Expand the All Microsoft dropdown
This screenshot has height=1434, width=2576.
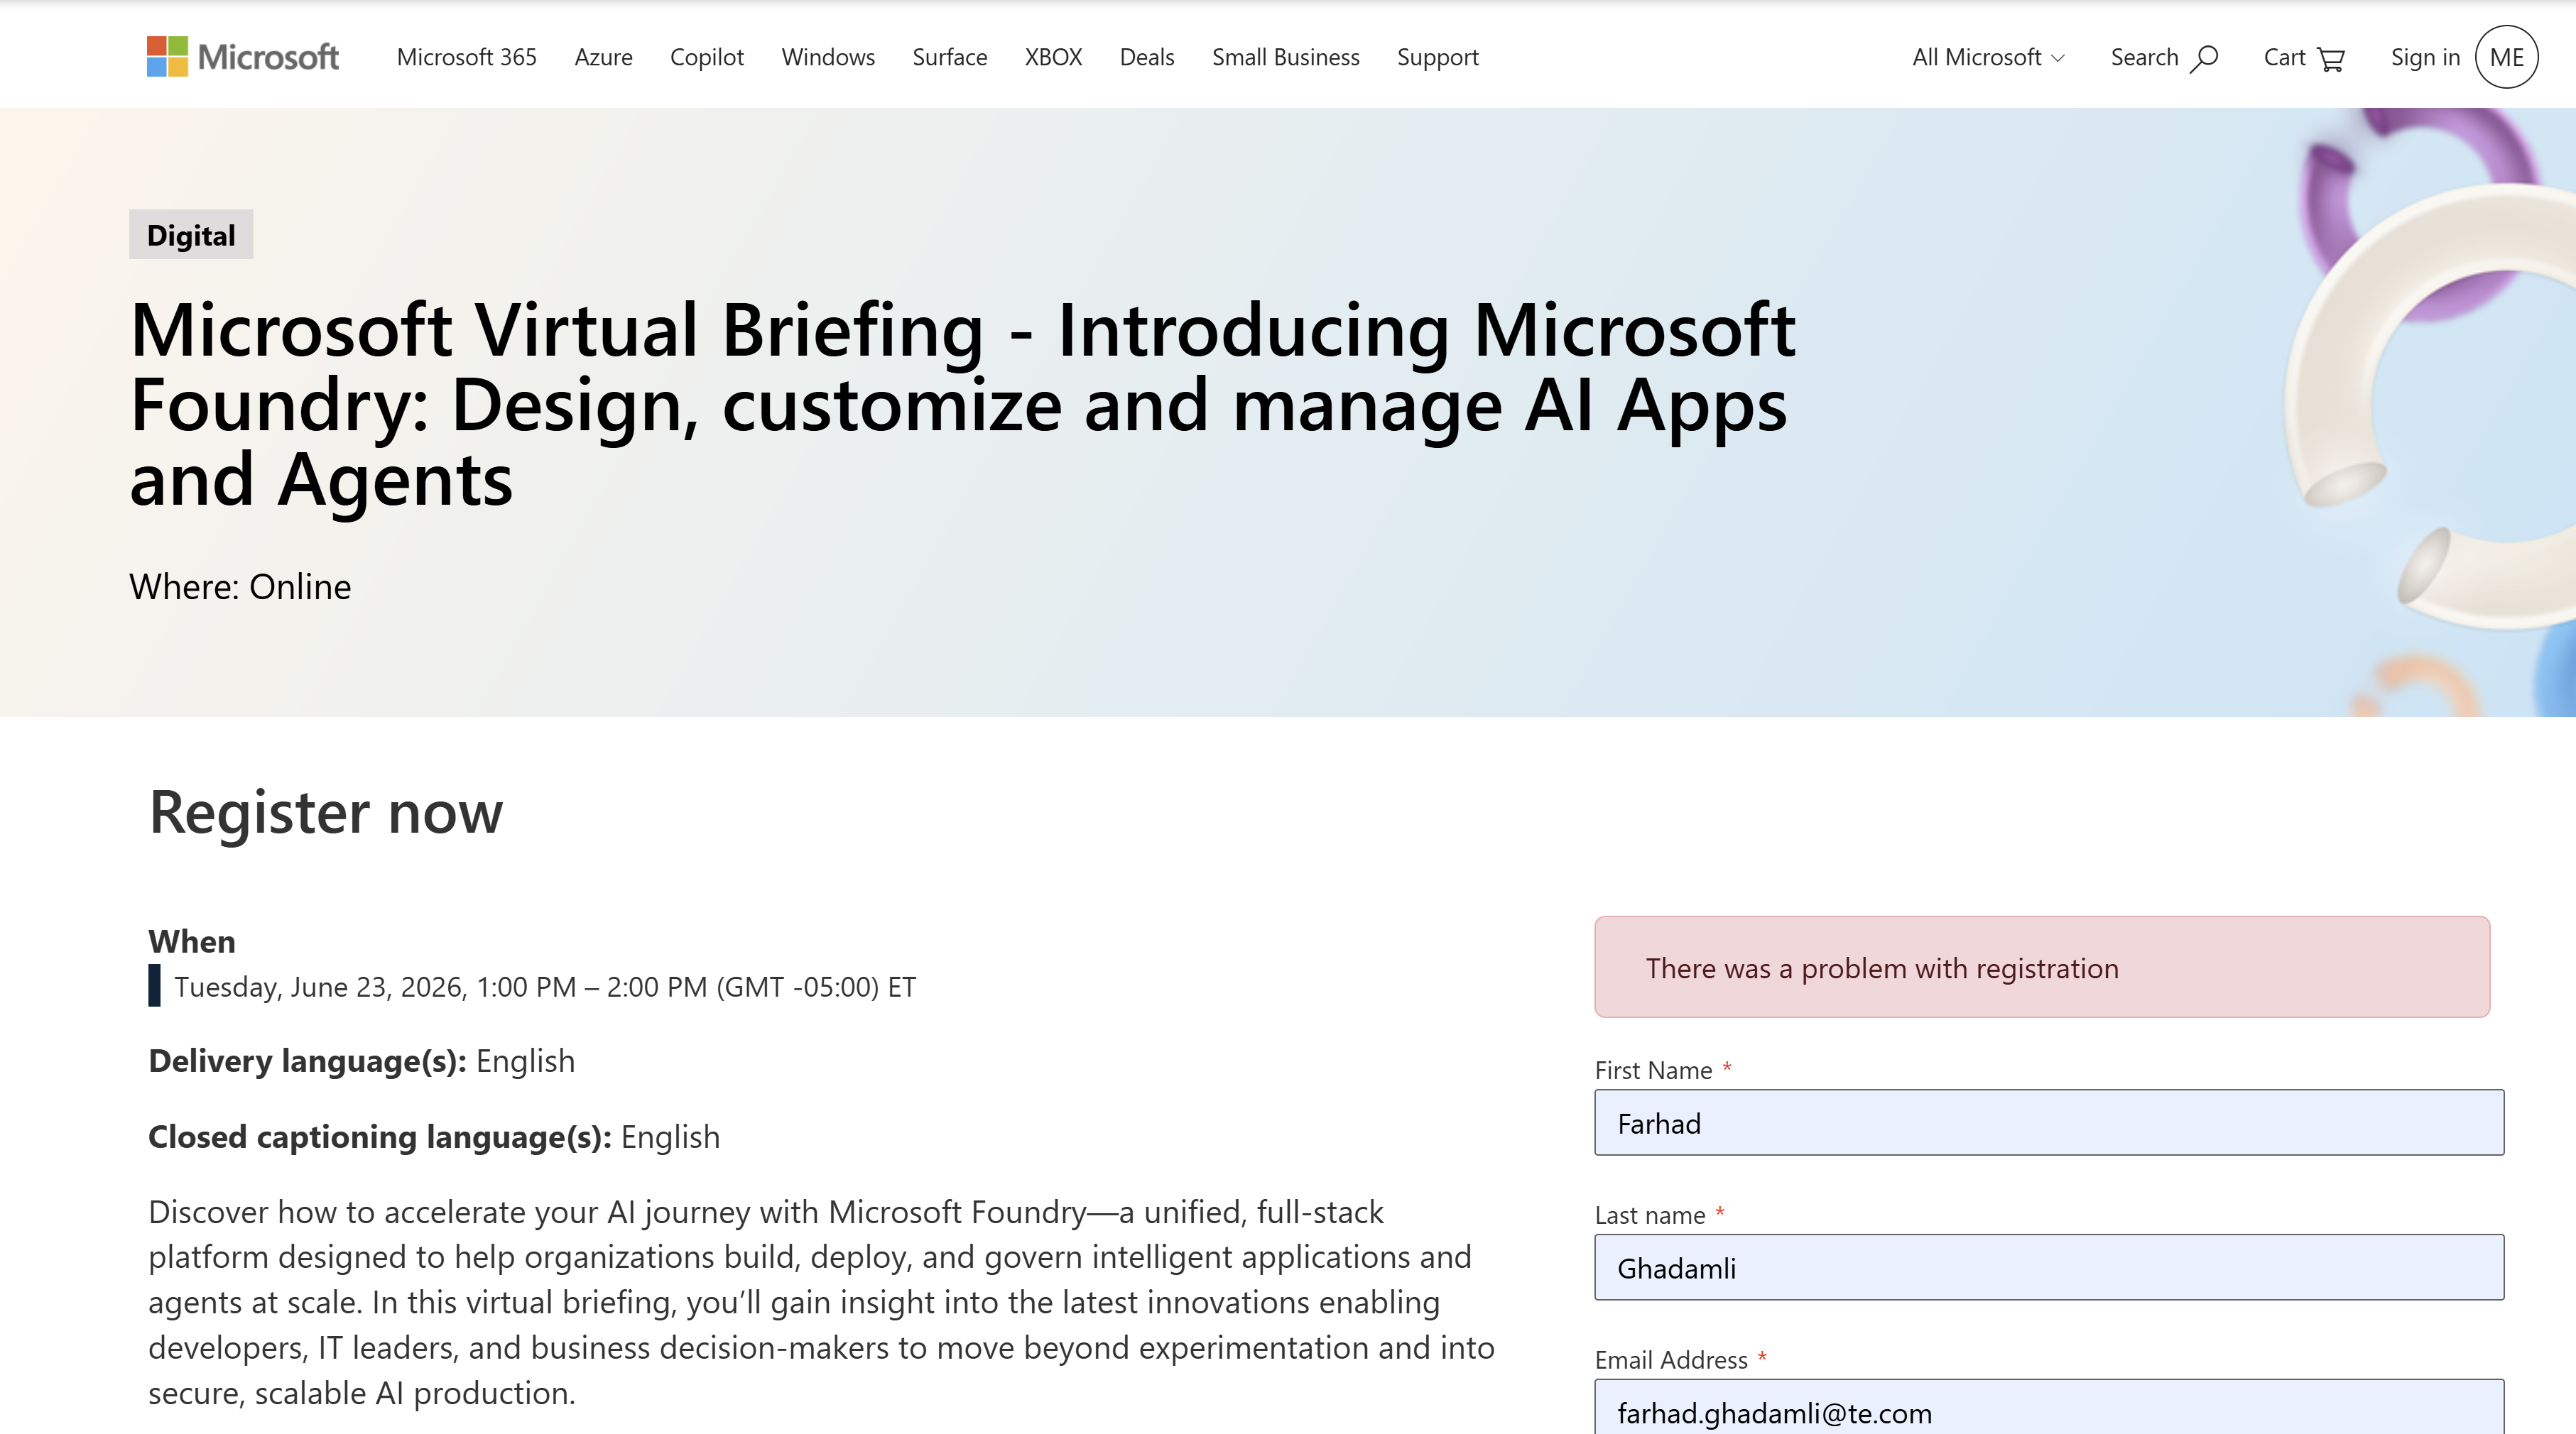click(x=1988, y=57)
